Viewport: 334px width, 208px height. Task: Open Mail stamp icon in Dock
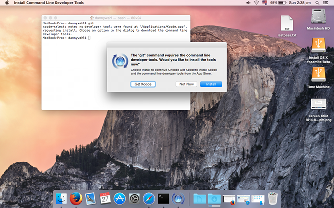point(90,199)
